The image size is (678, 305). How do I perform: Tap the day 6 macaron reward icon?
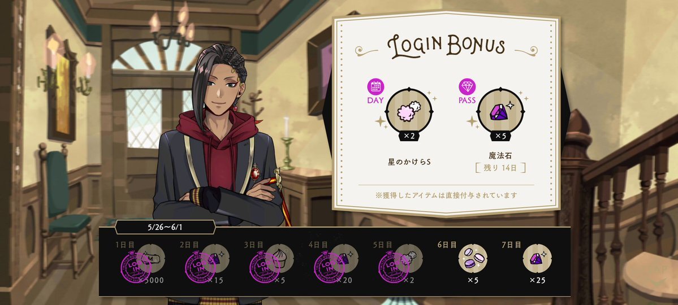pos(473,258)
